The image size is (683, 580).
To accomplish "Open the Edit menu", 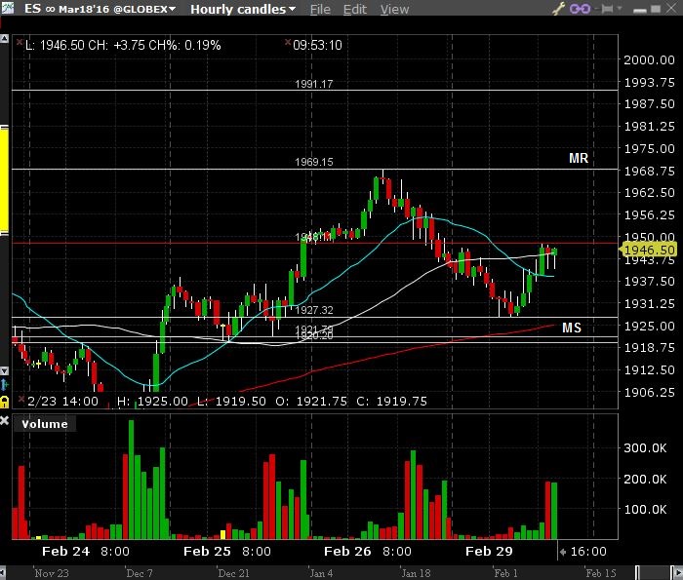I will point(355,10).
